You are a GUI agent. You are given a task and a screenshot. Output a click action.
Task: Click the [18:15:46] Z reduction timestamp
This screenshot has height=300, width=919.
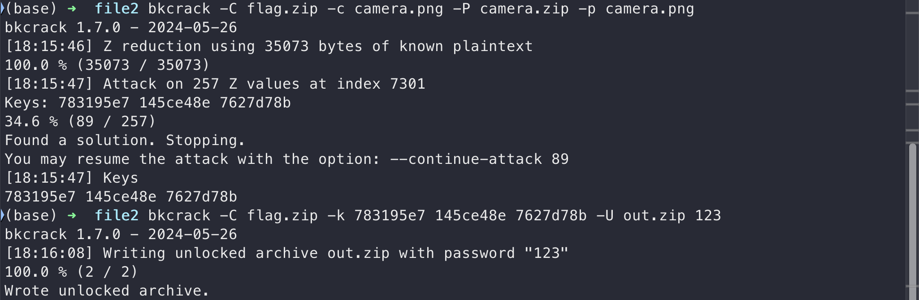click(x=49, y=47)
